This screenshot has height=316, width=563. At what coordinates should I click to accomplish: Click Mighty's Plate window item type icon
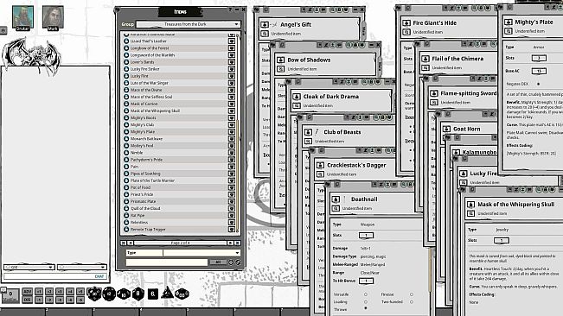click(x=508, y=22)
